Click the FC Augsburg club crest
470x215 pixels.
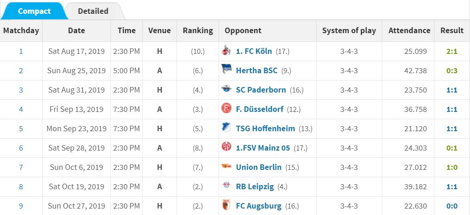(x=226, y=206)
